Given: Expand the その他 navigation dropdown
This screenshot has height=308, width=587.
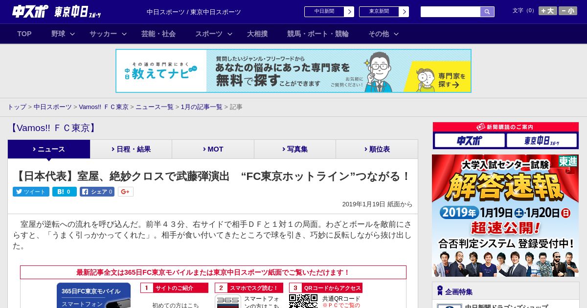Looking at the screenshot, I should (384, 34).
